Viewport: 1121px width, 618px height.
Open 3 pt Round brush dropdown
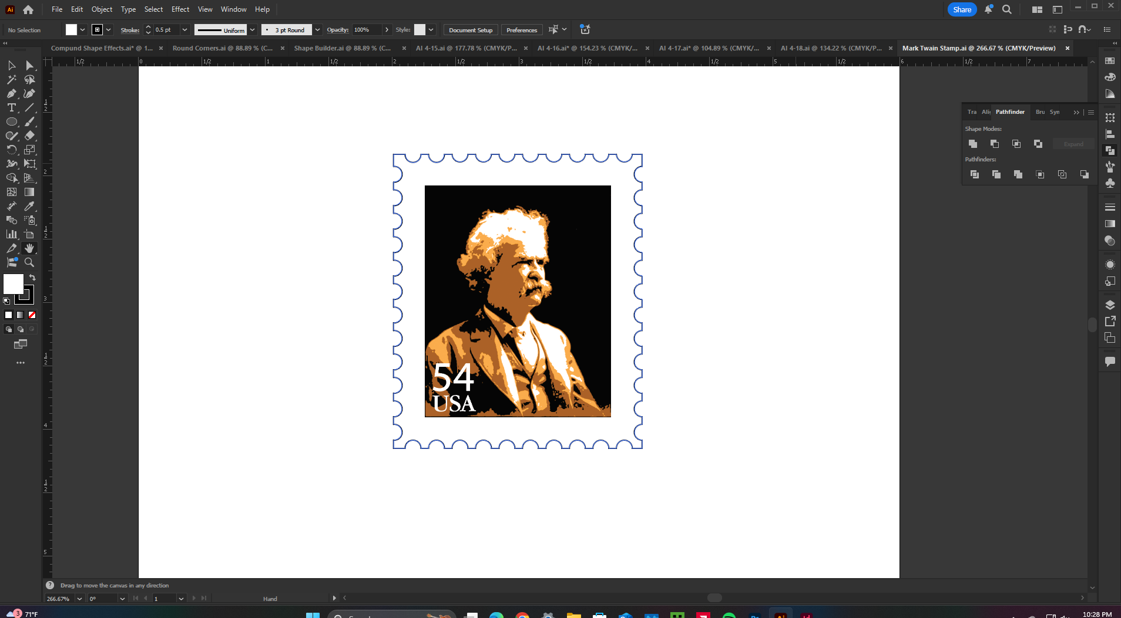317,30
